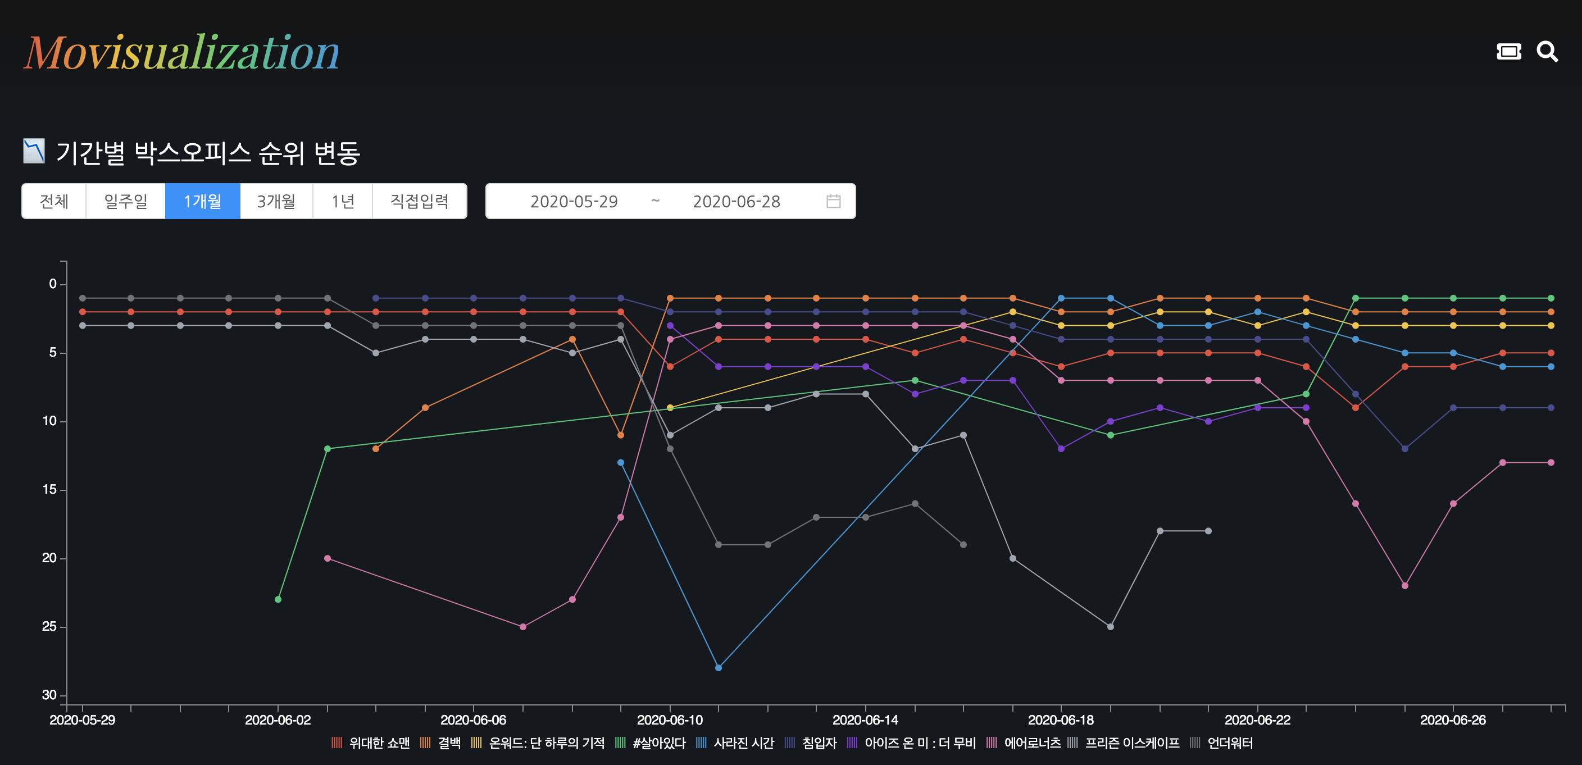Switch to 일주일 period

coord(125,202)
